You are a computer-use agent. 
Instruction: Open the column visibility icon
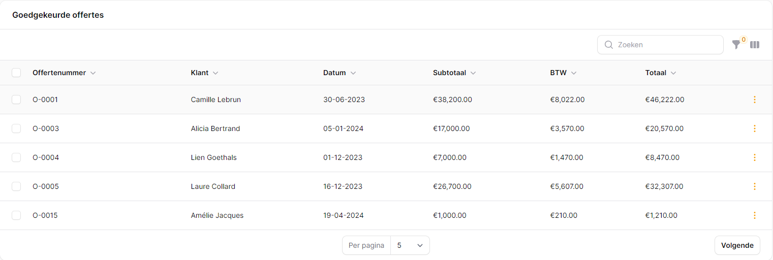pyautogui.click(x=755, y=45)
